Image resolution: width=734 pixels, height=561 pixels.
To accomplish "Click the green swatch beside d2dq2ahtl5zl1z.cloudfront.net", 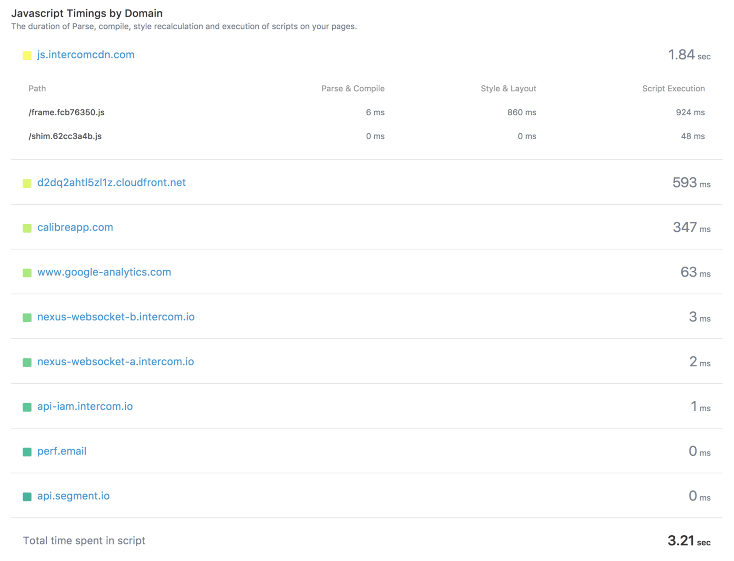I will tap(27, 183).
